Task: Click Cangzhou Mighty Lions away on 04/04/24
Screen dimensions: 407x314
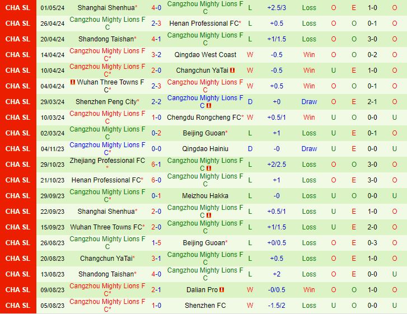Action: (x=205, y=86)
